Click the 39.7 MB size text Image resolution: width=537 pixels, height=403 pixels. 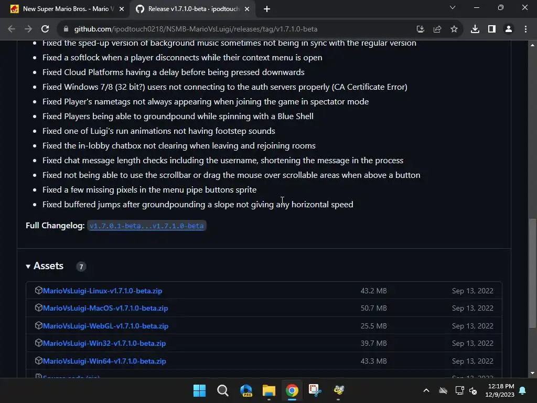pyautogui.click(x=373, y=343)
